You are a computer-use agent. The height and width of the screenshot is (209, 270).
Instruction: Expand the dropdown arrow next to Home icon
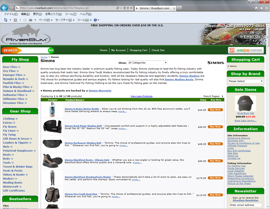click(x=10, y=20)
